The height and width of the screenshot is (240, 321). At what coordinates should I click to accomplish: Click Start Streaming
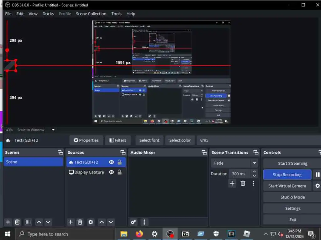pyautogui.click(x=292, y=163)
